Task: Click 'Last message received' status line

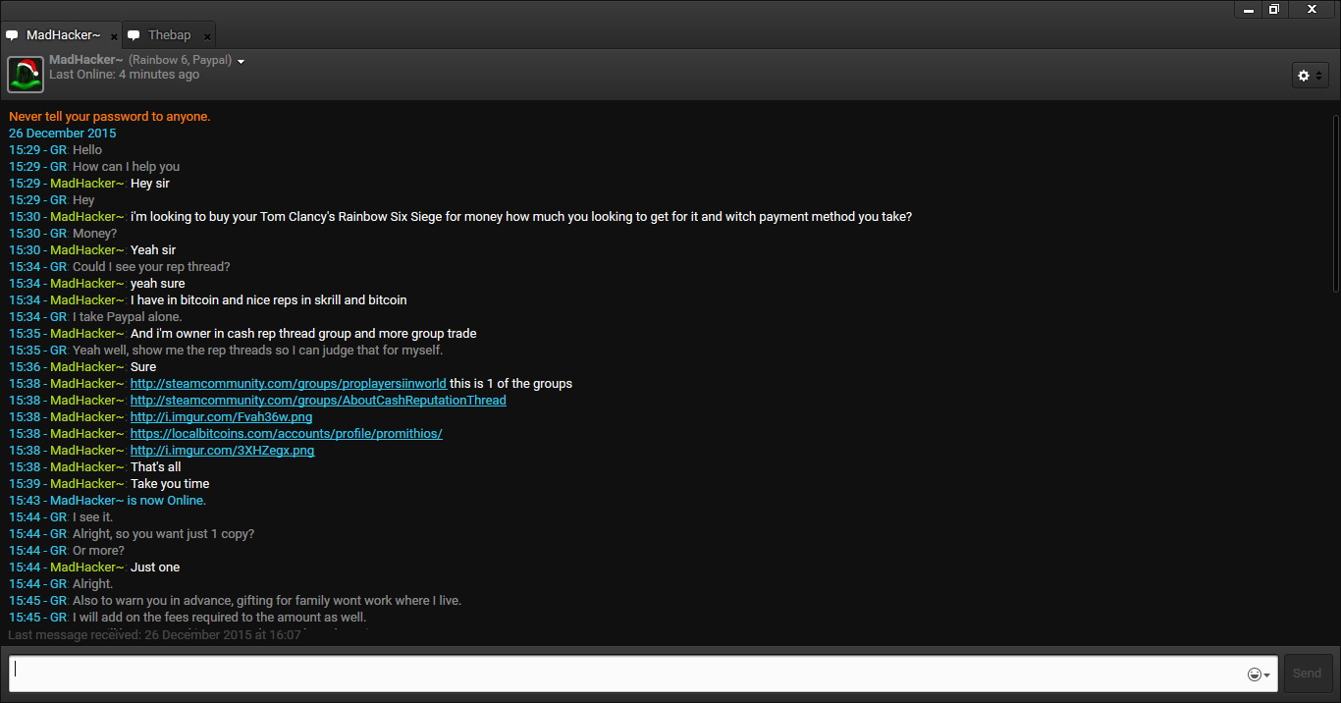Action: click(154, 635)
